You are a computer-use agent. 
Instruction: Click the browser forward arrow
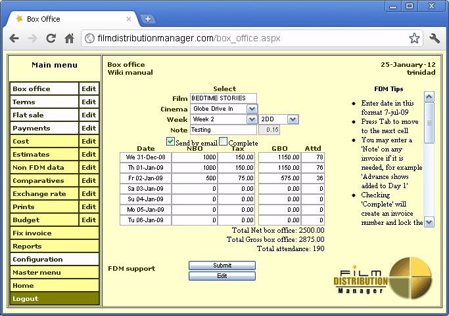[32, 39]
